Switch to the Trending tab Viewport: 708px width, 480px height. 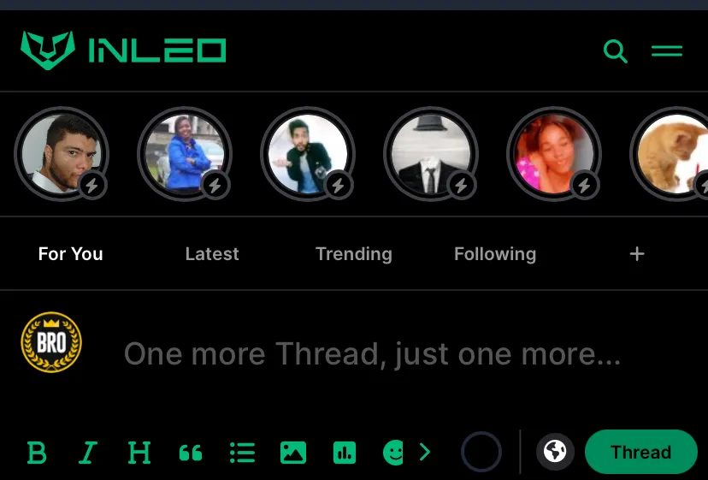pyautogui.click(x=353, y=254)
